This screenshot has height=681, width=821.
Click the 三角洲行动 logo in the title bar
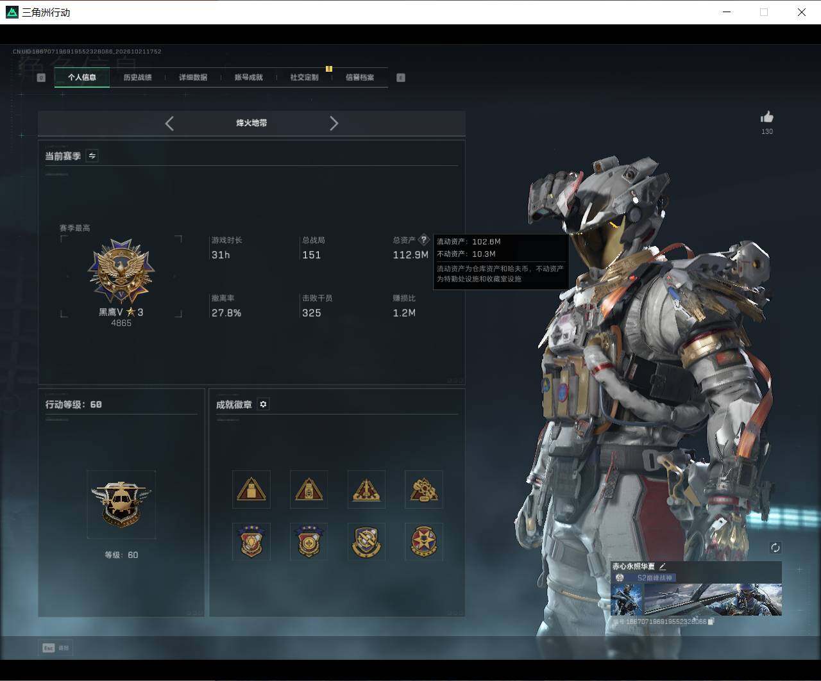pyautogui.click(x=12, y=12)
